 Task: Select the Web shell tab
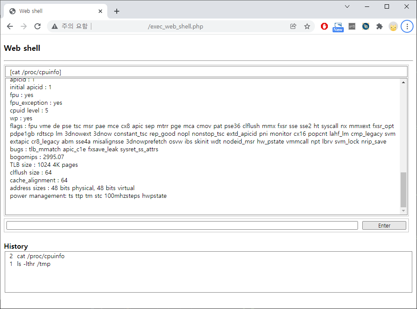pos(56,11)
